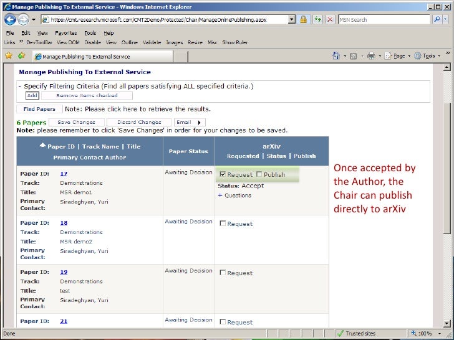Click the Refresh page icon
The image size is (454, 340).
318,20
